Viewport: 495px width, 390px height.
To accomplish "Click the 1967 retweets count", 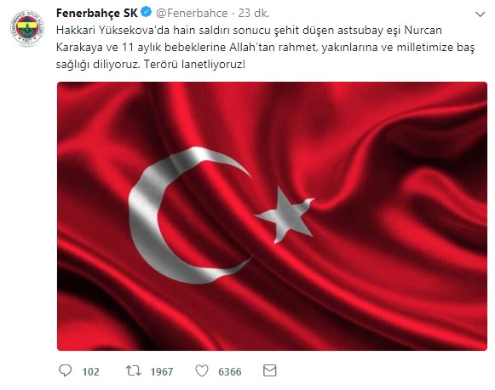I will click(x=162, y=372).
